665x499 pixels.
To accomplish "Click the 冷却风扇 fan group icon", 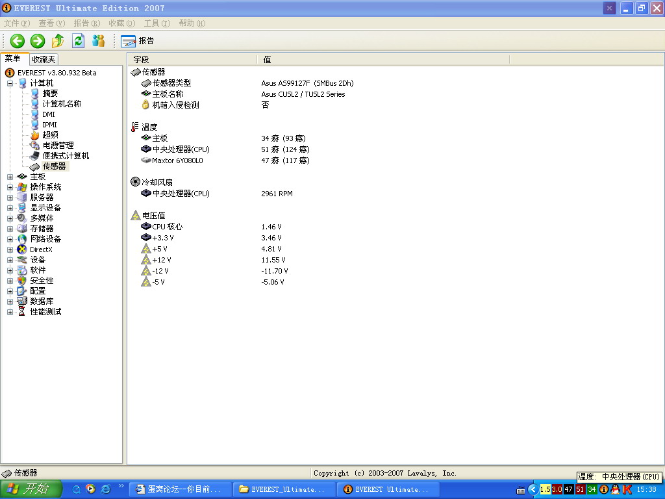I will click(x=135, y=182).
